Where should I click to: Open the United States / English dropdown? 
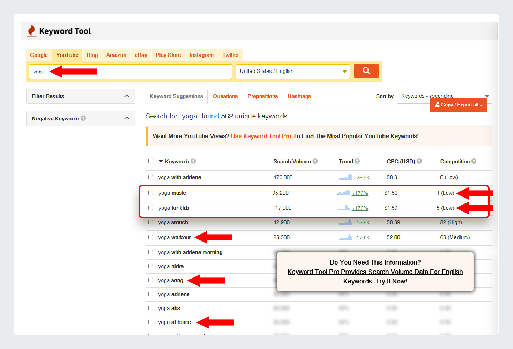(x=292, y=71)
